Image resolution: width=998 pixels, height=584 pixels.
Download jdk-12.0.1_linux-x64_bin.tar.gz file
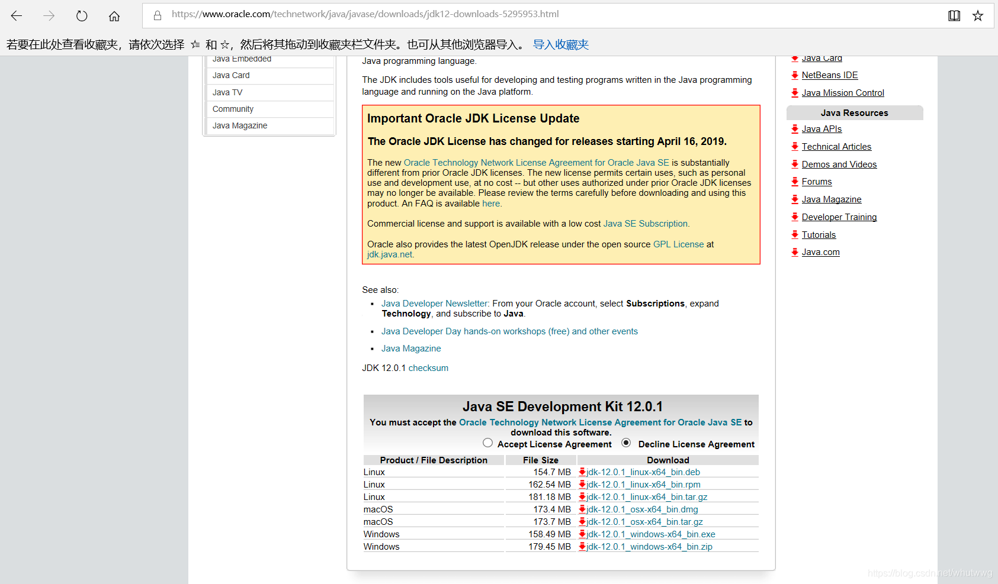click(x=647, y=497)
